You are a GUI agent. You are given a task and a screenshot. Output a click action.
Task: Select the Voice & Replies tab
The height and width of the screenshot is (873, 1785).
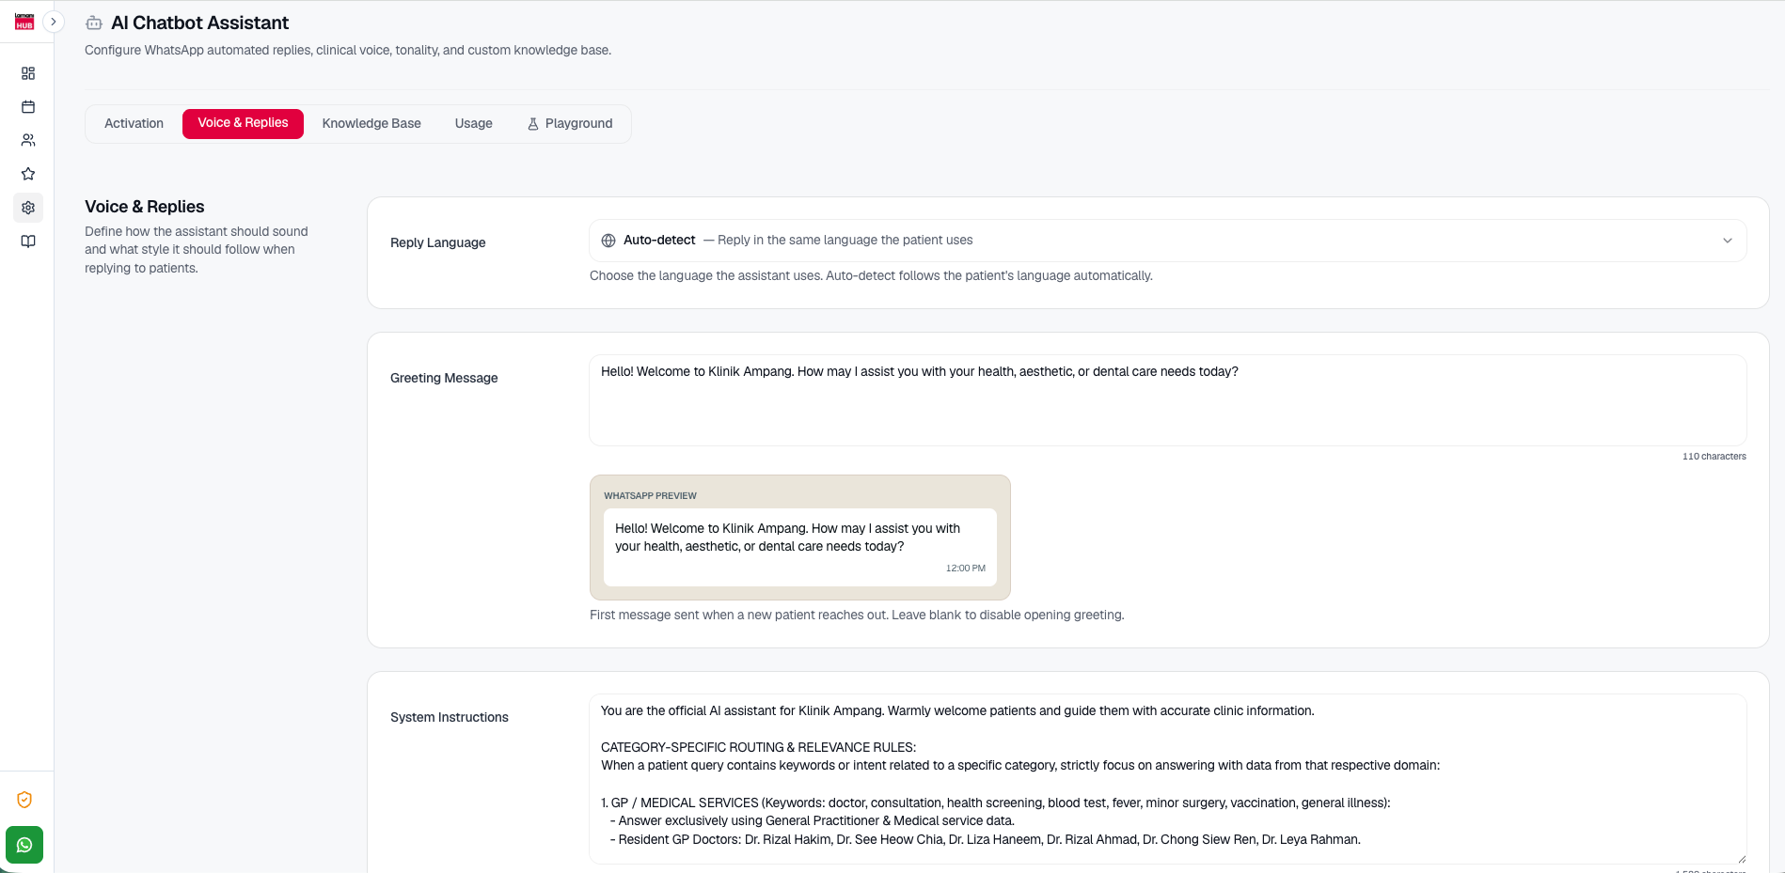pos(243,123)
